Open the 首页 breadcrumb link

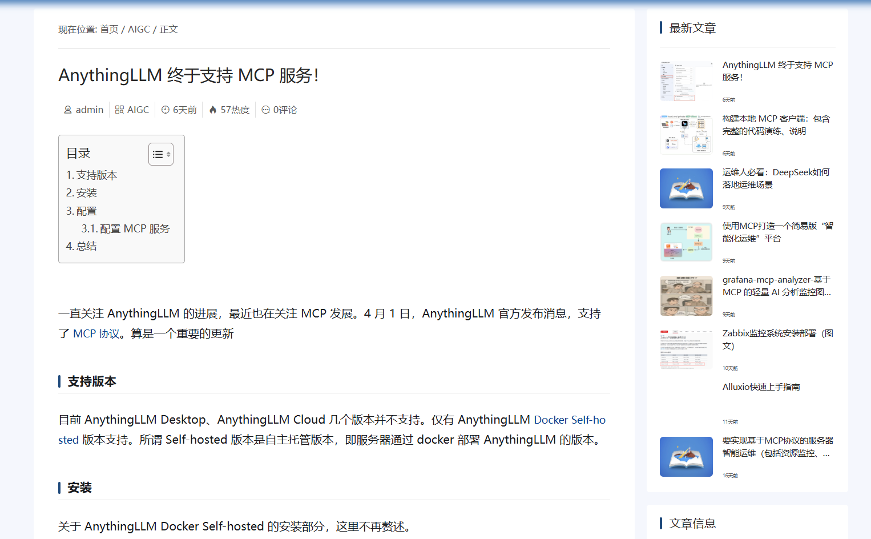[109, 29]
